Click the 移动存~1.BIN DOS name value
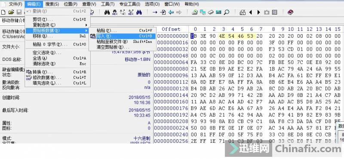 138,59
